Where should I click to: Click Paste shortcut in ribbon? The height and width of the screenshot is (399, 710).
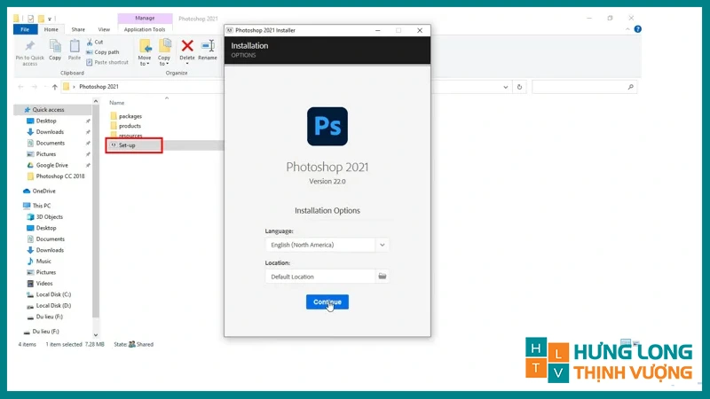click(x=107, y=62)
